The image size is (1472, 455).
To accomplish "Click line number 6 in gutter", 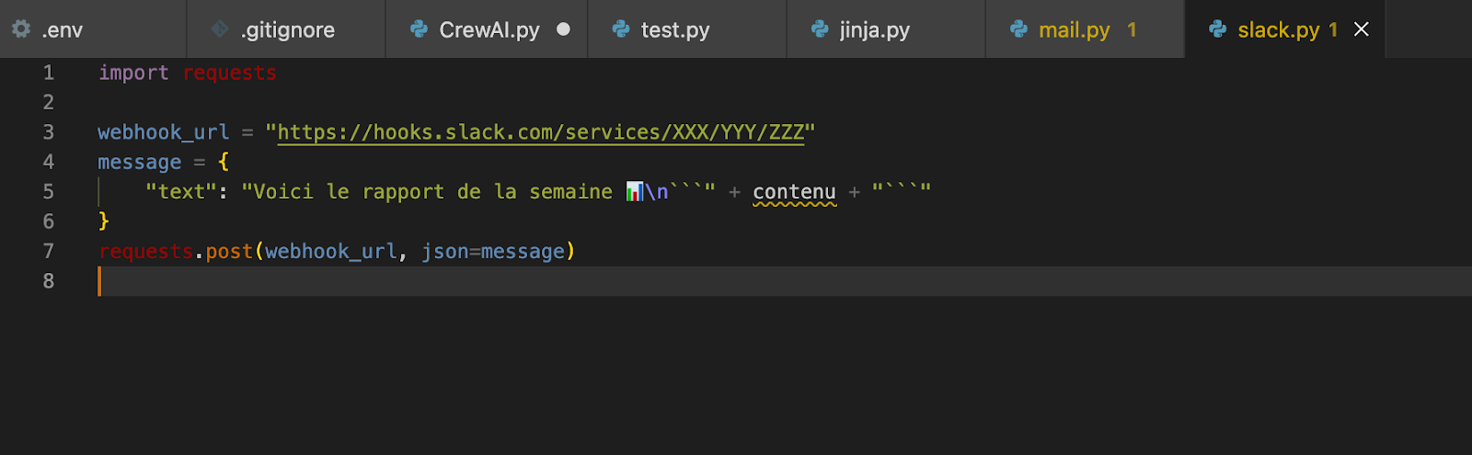I will [x=49, y=222].
